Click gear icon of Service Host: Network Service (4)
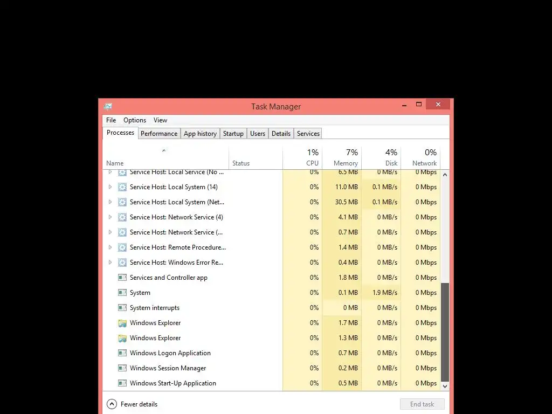552x414 pixels. pos(122,217)
